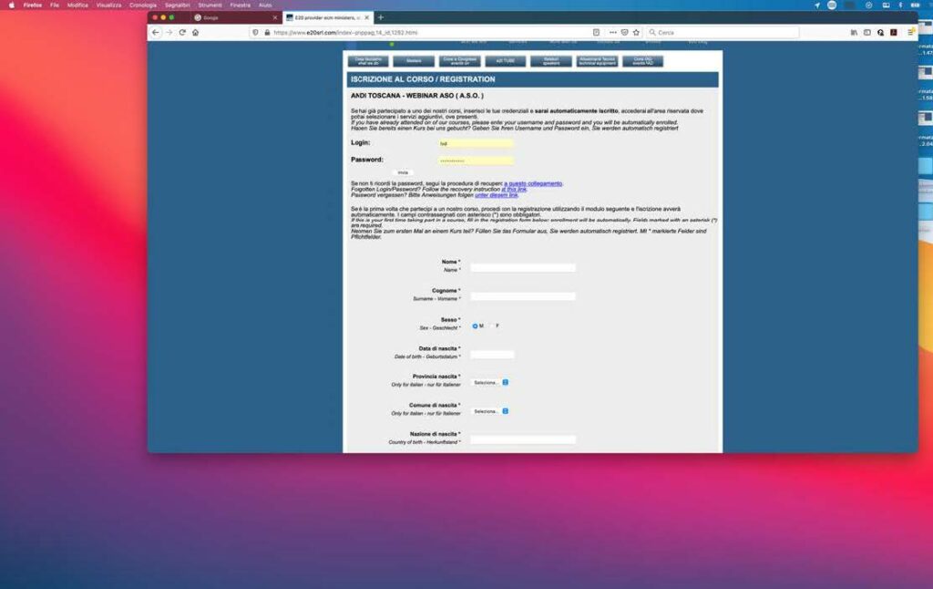
Task: Open the Visualizza menu
Action: [109, 5]
